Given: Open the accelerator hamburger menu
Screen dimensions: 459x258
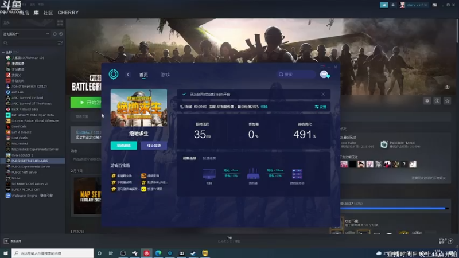Looking at the screenshot, I should pyautogui.click(x=322, y=67).
